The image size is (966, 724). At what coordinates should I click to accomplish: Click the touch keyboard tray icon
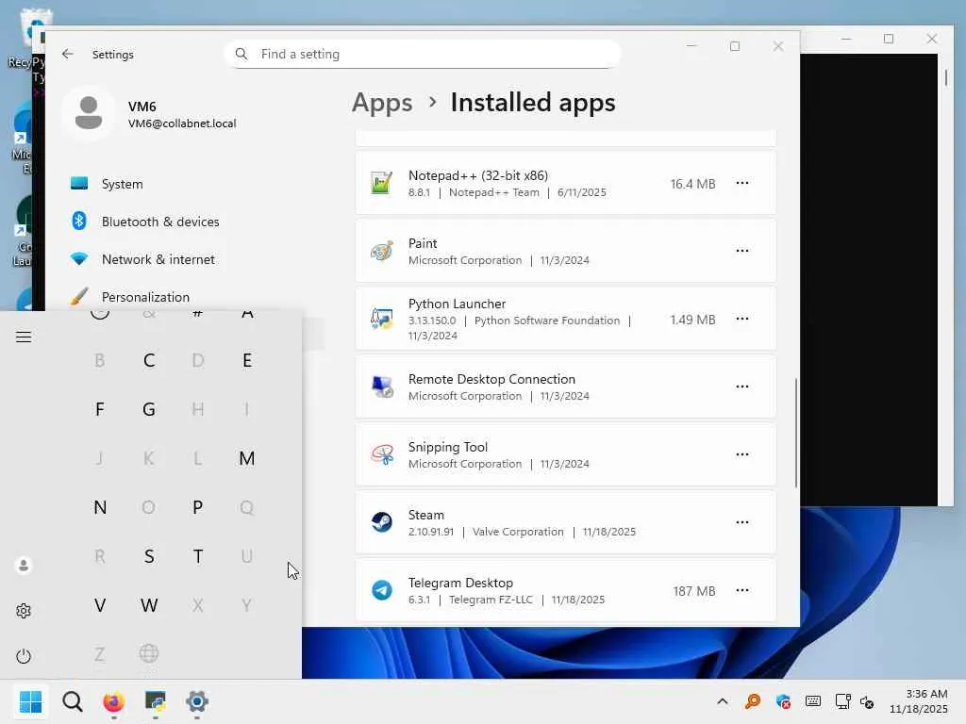pos(813,701)
